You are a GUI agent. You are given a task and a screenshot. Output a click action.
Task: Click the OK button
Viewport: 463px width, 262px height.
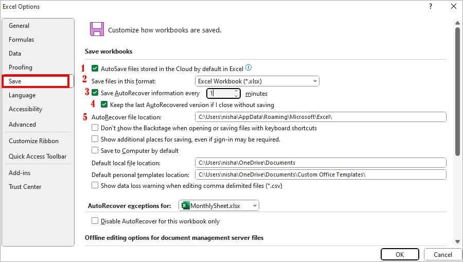[x=400, y=254]
